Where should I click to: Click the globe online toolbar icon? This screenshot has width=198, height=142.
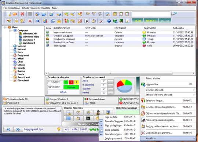[x=115, y=21]
